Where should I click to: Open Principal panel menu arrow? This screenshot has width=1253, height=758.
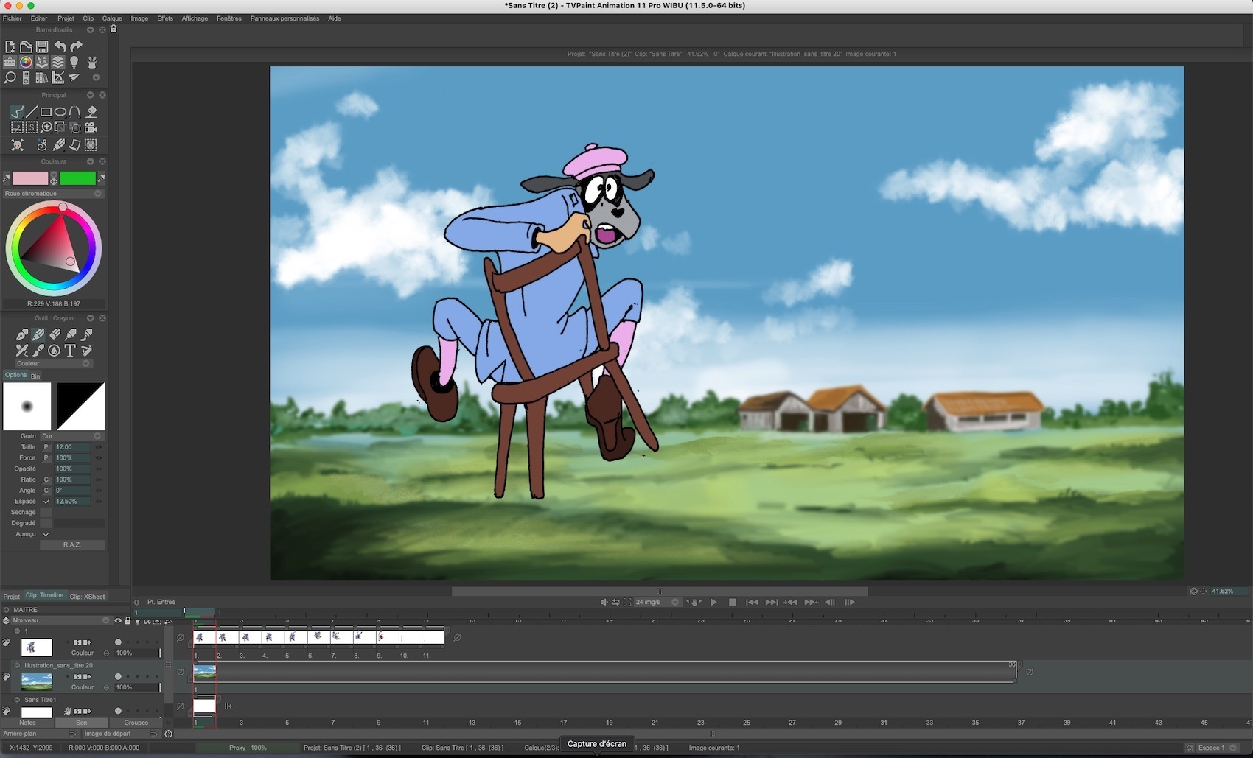90,95
